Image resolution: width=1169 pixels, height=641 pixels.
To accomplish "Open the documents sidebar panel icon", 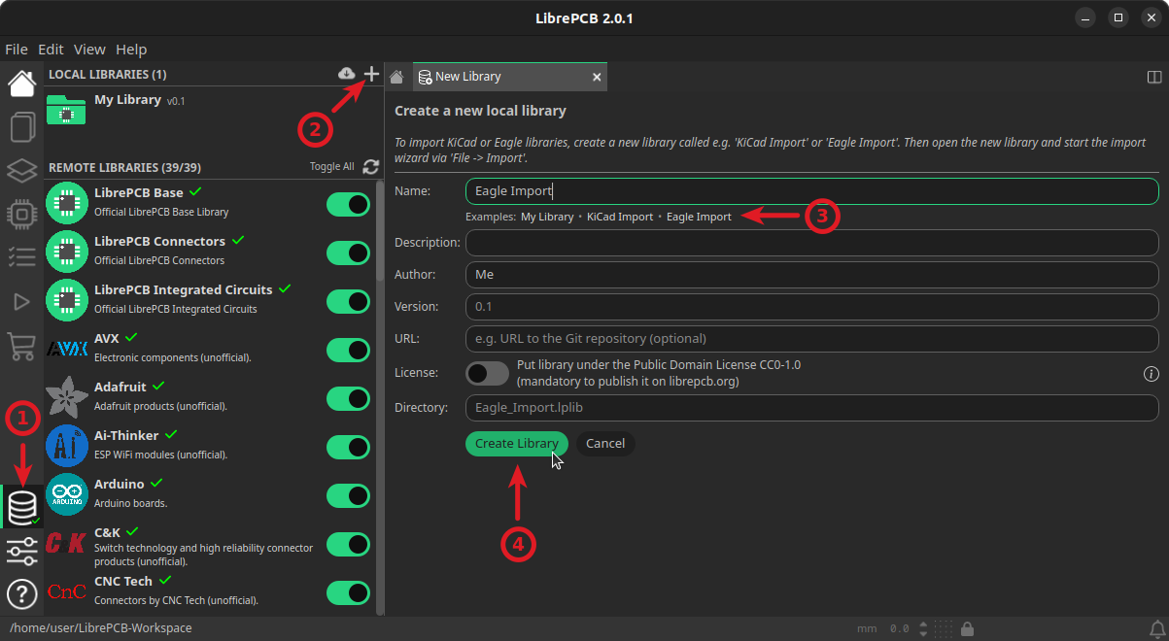I will click(x=21, y=127).
